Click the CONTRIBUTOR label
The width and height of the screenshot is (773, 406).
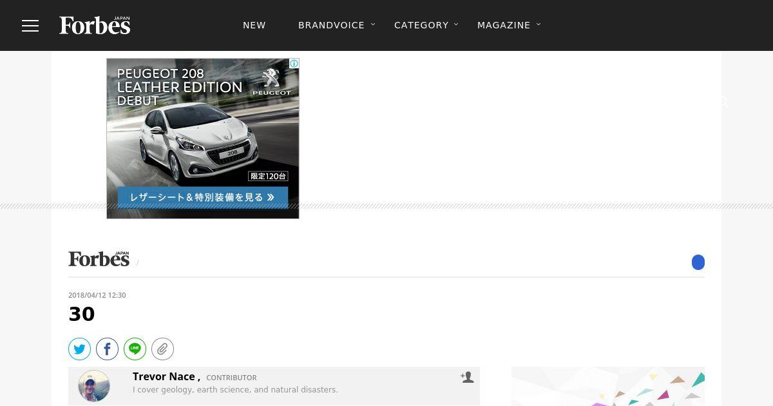point(231,378)
